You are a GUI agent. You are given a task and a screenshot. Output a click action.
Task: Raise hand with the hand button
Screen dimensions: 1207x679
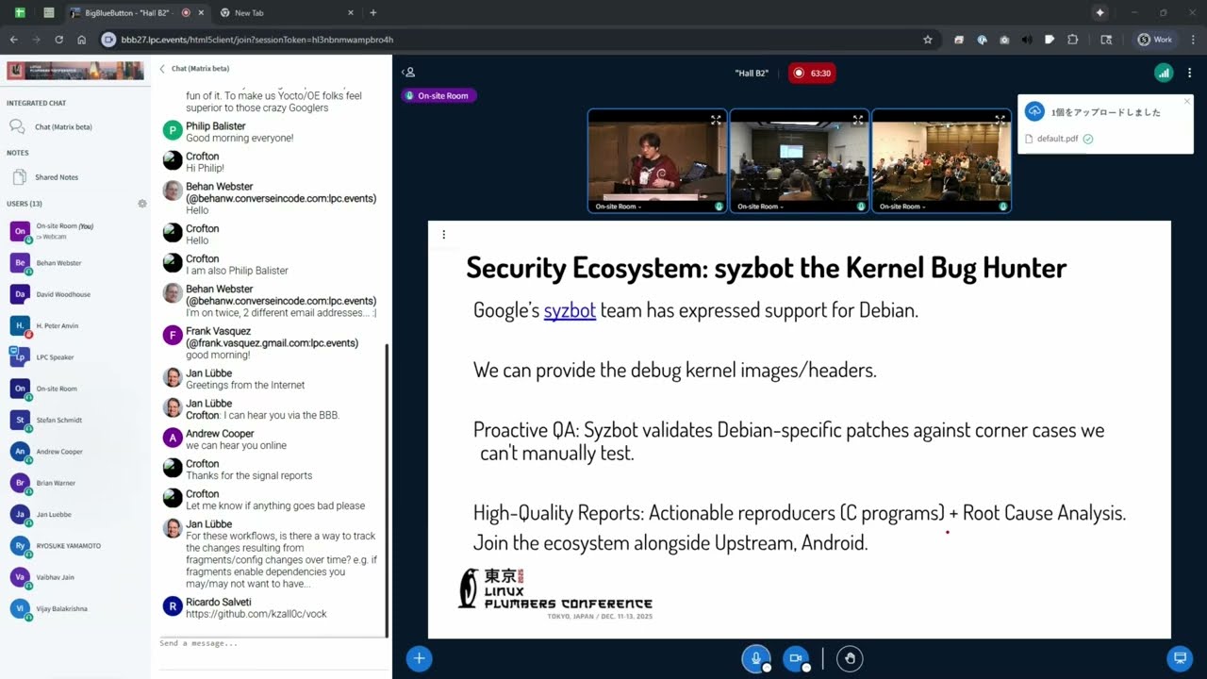(850, 658)
